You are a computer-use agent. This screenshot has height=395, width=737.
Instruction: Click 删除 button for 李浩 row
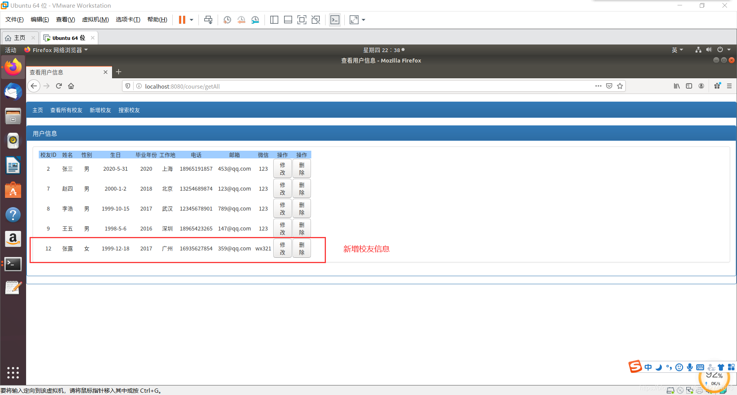pos(302,209)
